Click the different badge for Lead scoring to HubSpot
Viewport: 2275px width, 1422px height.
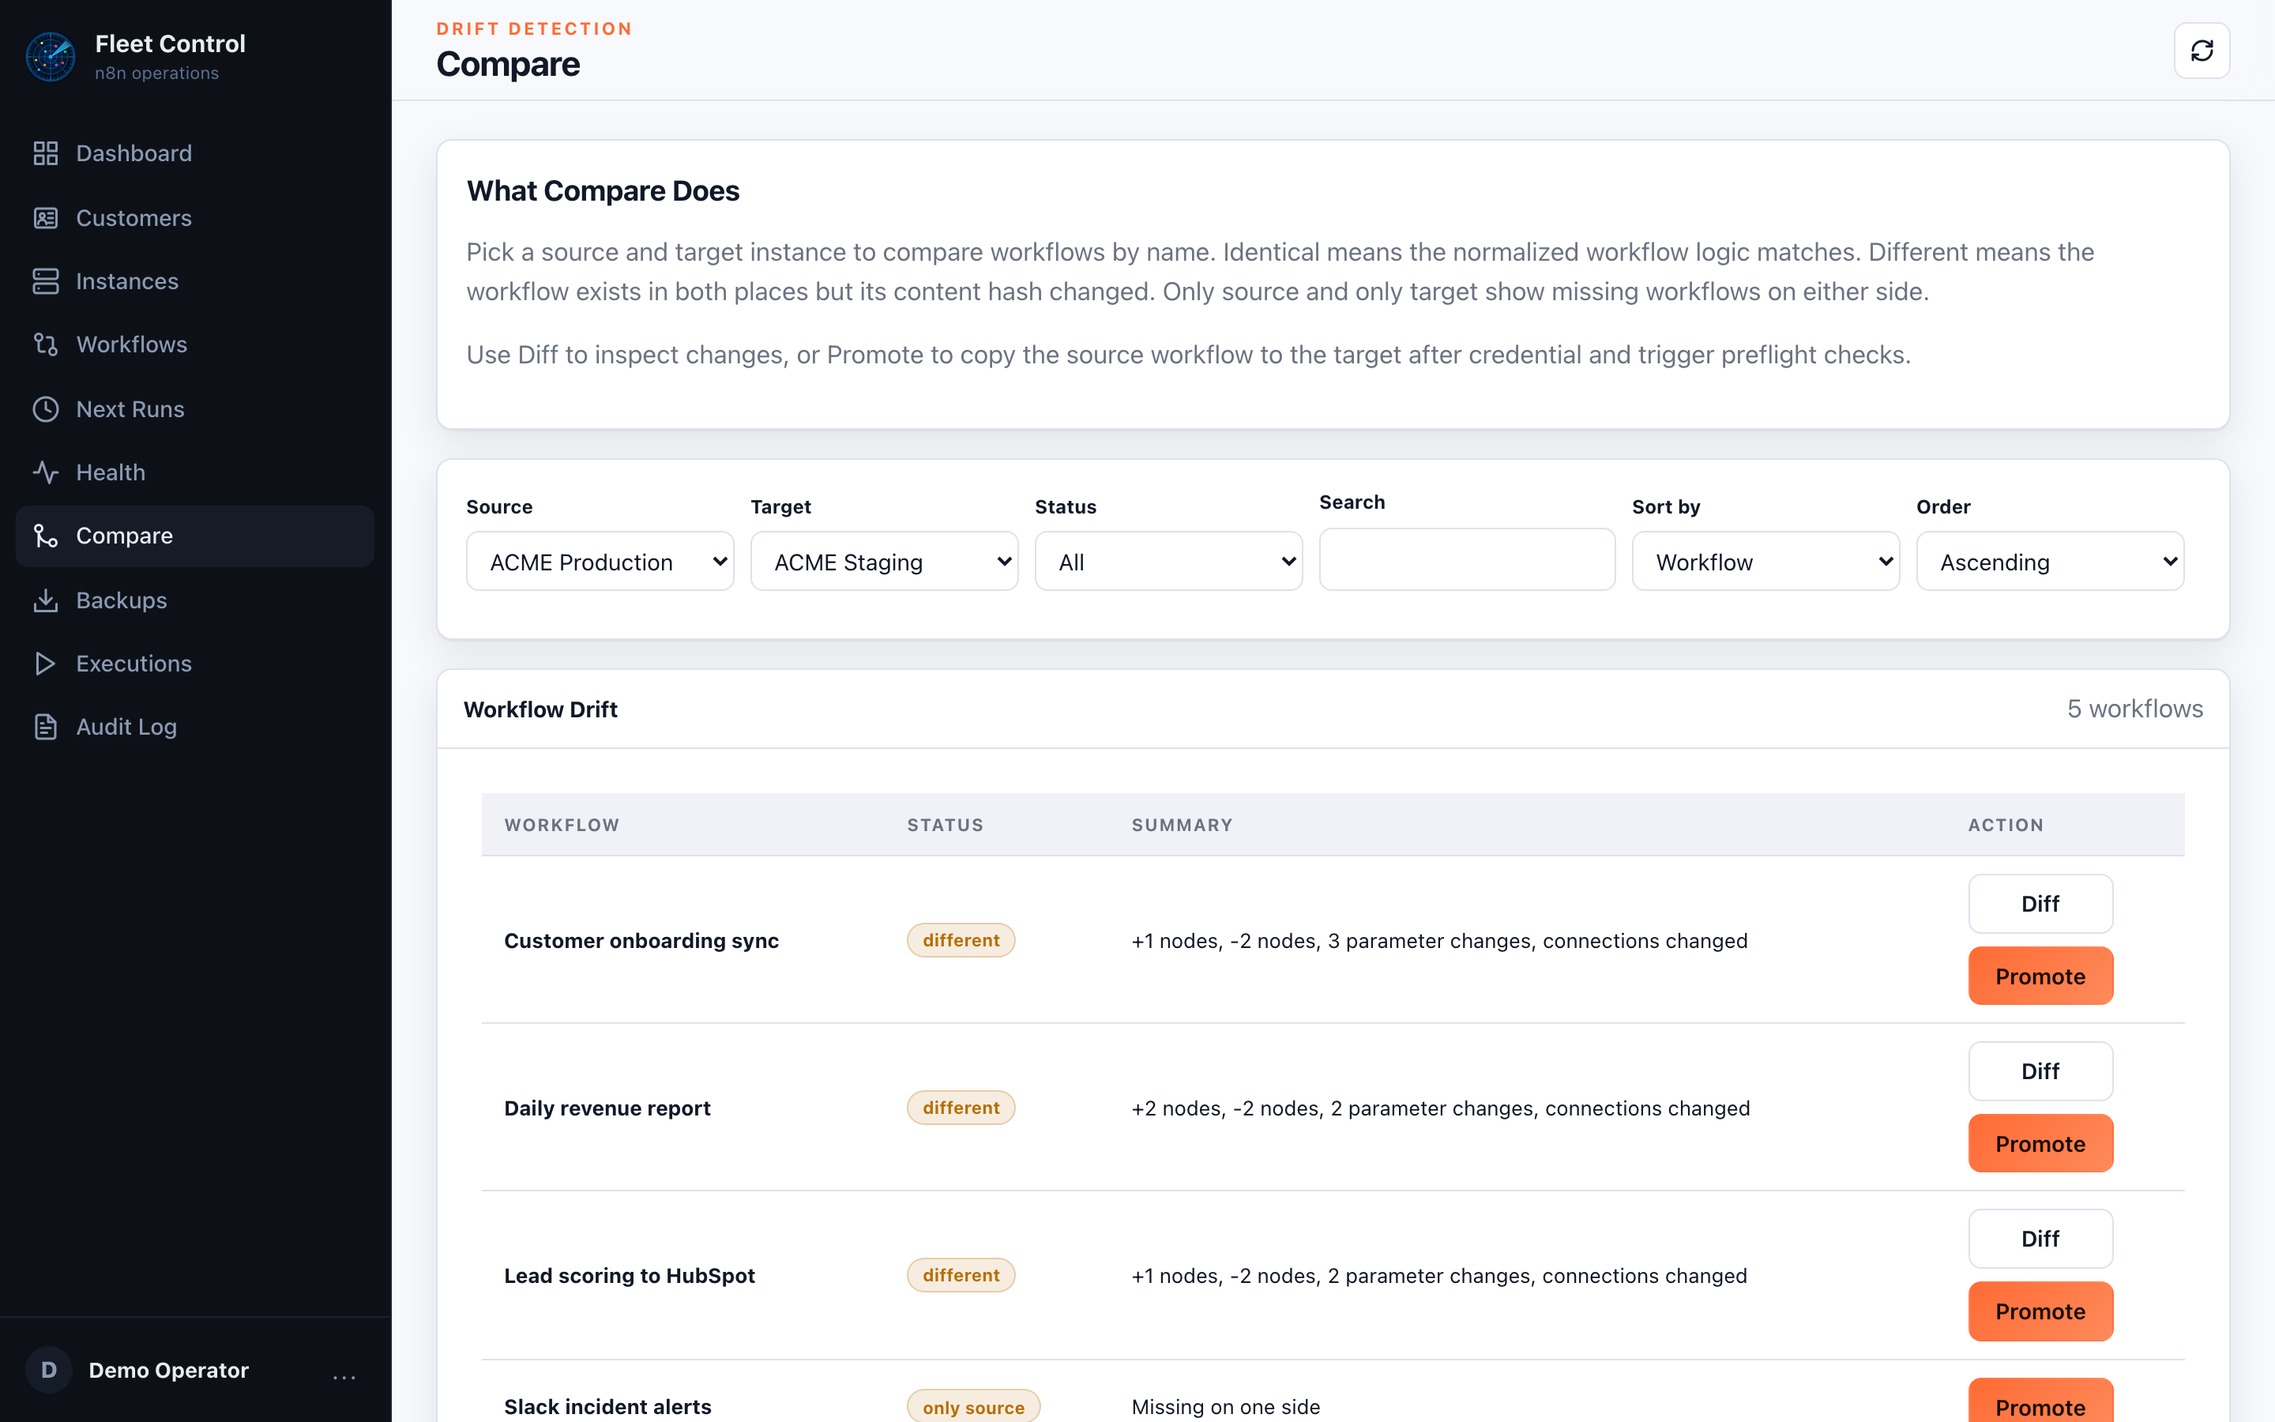coord(961,1275)
